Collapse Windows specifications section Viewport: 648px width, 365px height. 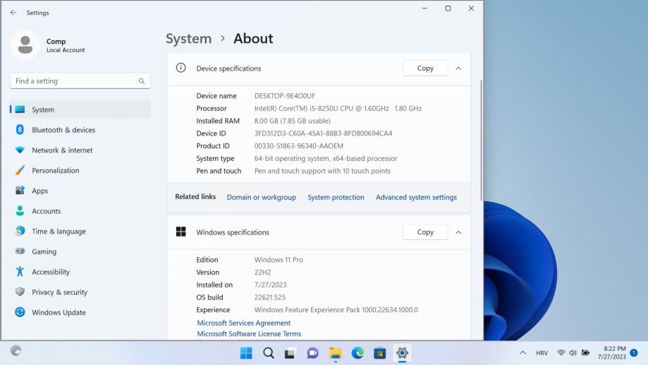click(458, 232)
